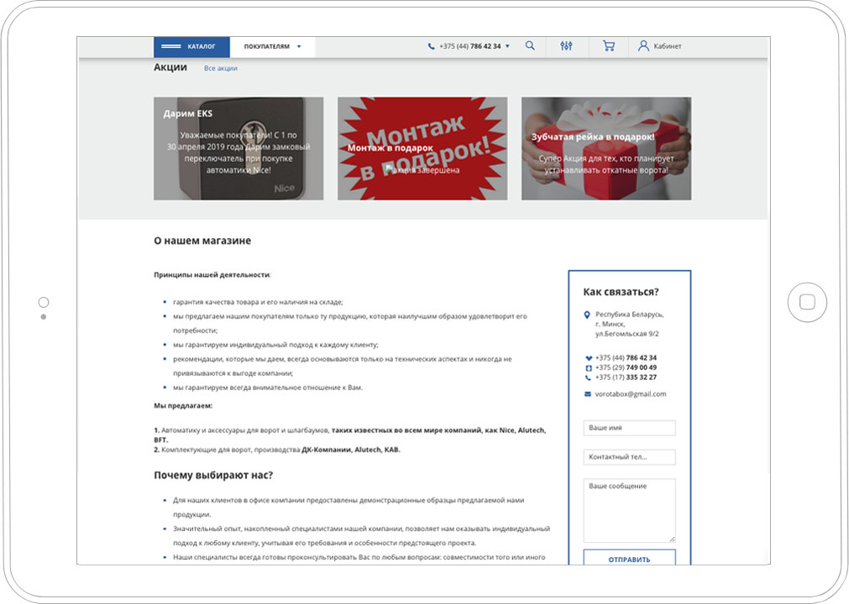Click the map pin icon beside the address

(x=587, y=315)
